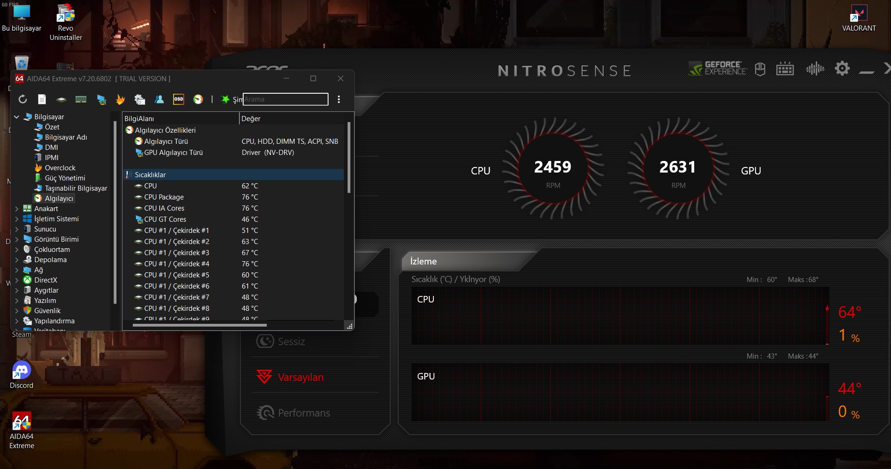Open the keyboard lighting icon in NitroSense

point(785,69)
